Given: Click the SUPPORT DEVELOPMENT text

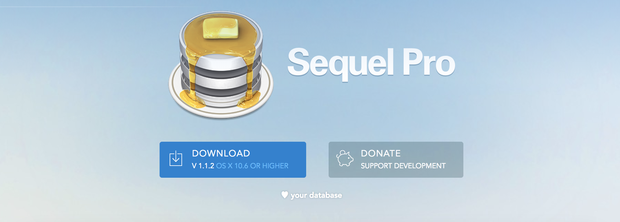Looking at the screenshot, I should click(x=403, y=166).
